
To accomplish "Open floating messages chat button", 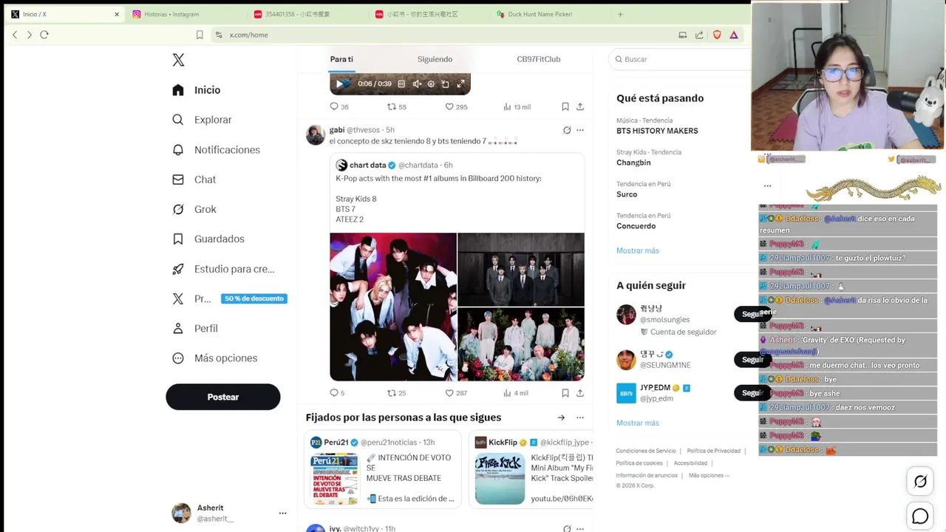I will click(920, 516).
